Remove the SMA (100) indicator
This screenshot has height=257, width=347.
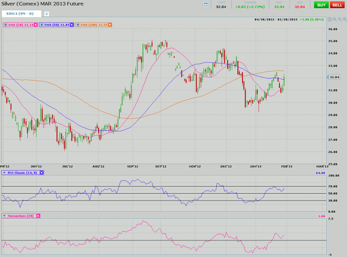tap(110, 24)
